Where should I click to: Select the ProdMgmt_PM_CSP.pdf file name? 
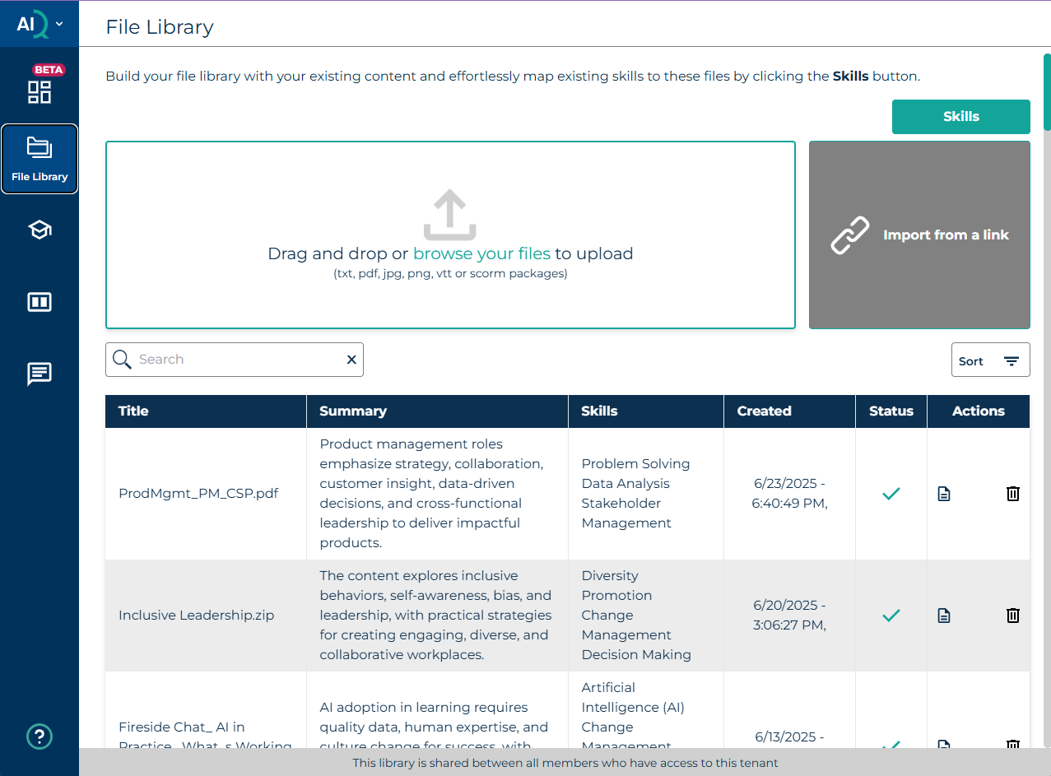[198, 494]
